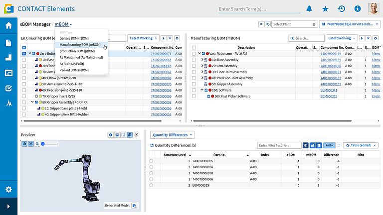Collapse 100: Software node
This screenshot has width=383, height=215.
pyautogui.click(x=202, y=90)
